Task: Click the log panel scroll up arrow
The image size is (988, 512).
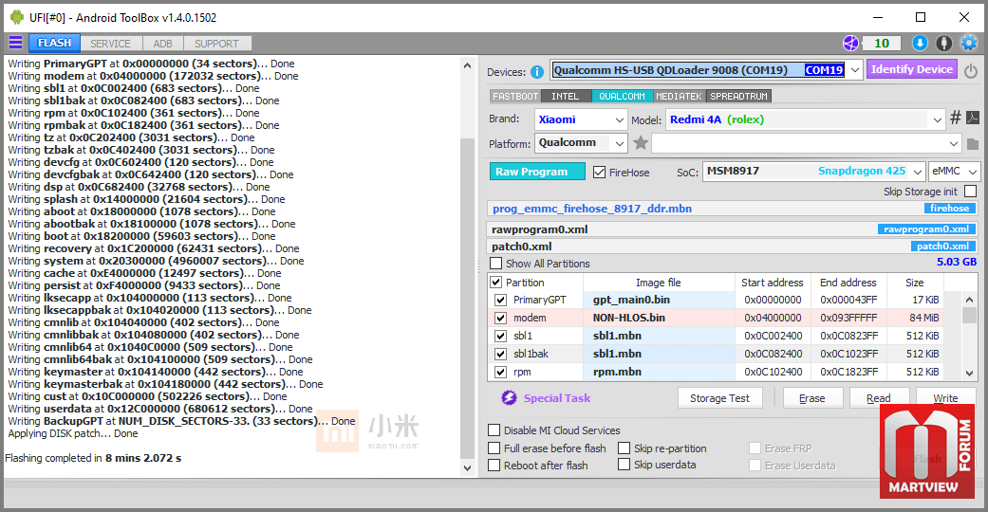Action: [467, 65]
